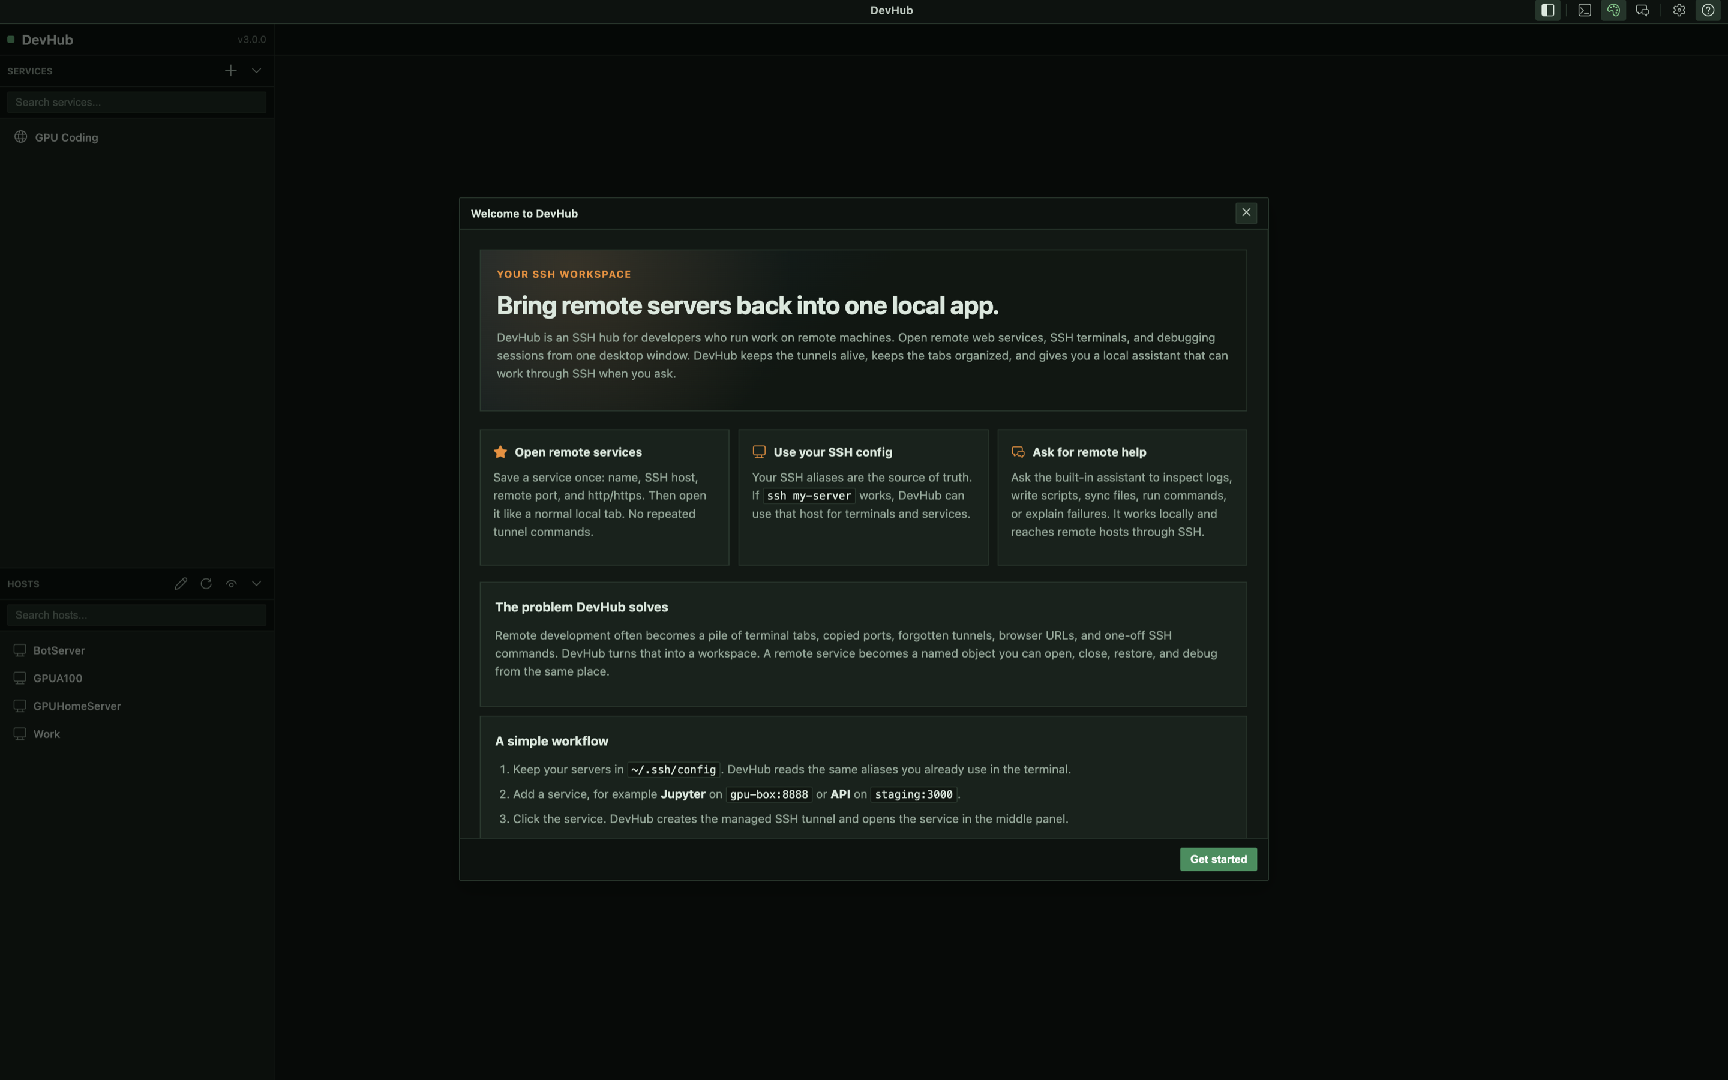Screen dimensions: 1728x1080
Task: Add a new service with plus icon
Action: click(x=230, y=70)
